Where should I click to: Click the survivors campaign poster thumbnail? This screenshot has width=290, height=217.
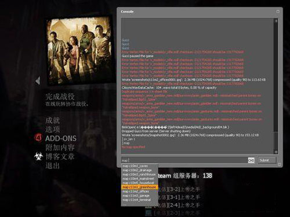coord(79,51)
